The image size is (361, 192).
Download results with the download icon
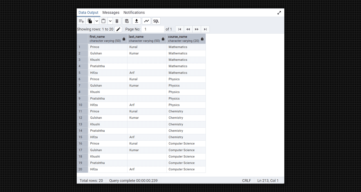[137, 21]
